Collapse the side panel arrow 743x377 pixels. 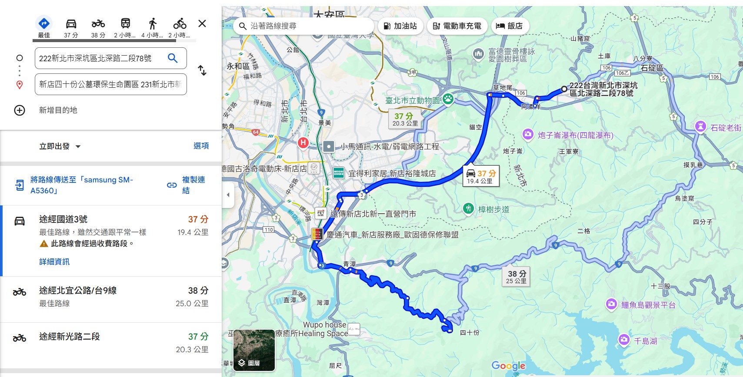pyautogui.click(x=228, y=195)
